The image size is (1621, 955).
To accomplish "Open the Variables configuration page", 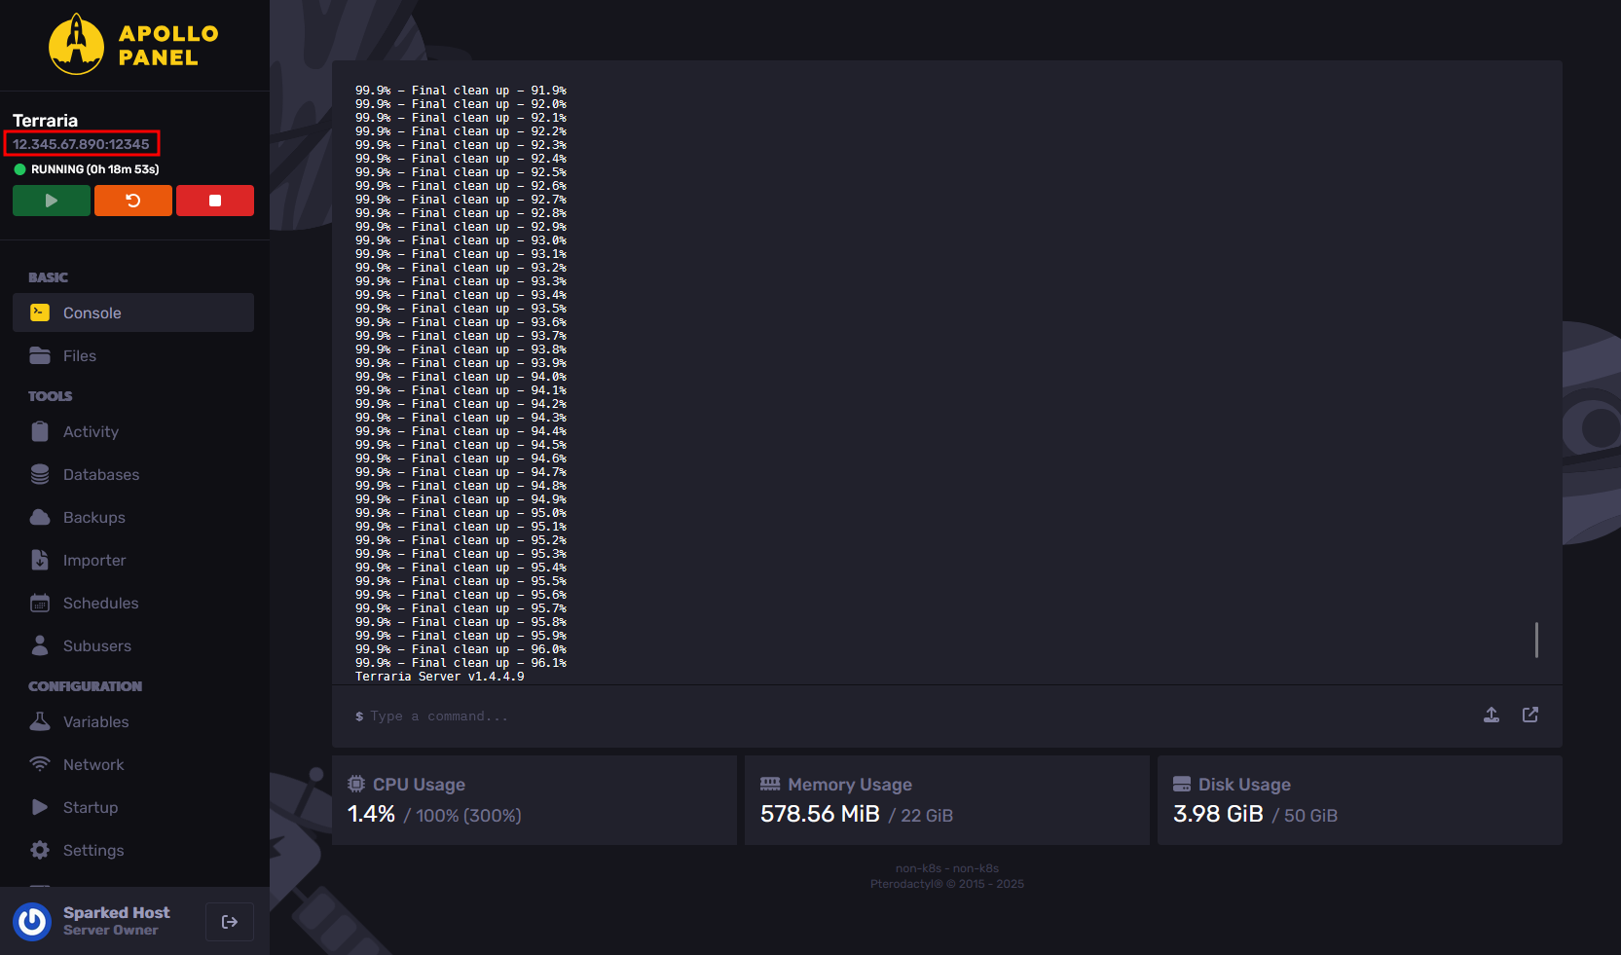I will coord(133,721).
